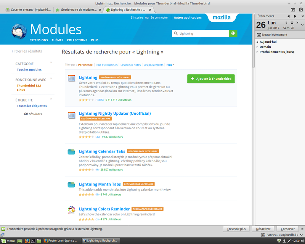
Task: Switch to Poster une réponse taskbar window
Action: click(61, 241)
